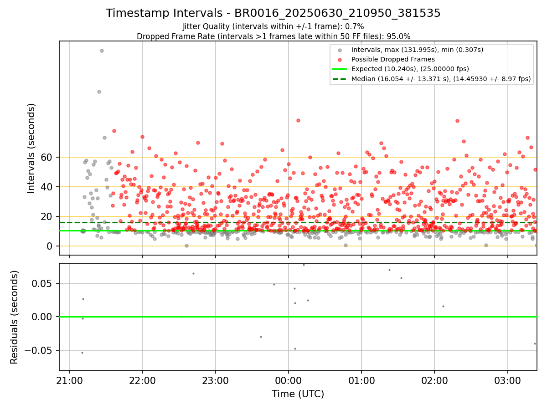The width and height of the screenshot is (547, 410).
Task: Click the 'Time (UTC)' x-axis label
Action: pos(298,394)
